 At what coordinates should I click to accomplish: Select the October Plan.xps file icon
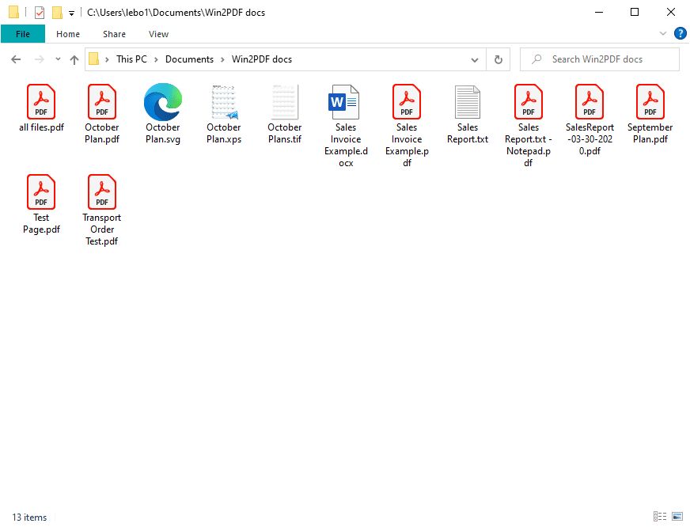[224, 101]
